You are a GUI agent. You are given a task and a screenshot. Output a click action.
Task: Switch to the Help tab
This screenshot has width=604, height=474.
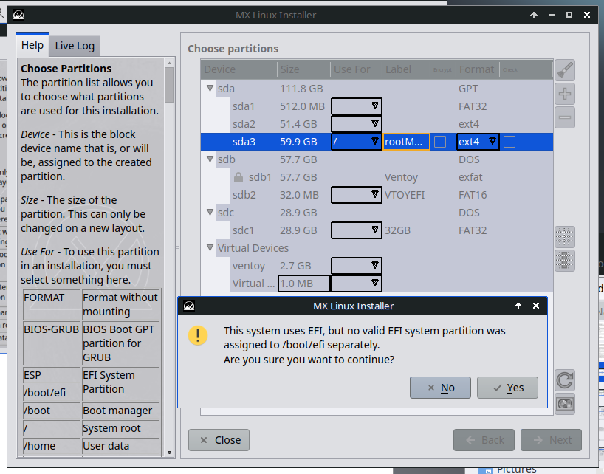point(32,45)
